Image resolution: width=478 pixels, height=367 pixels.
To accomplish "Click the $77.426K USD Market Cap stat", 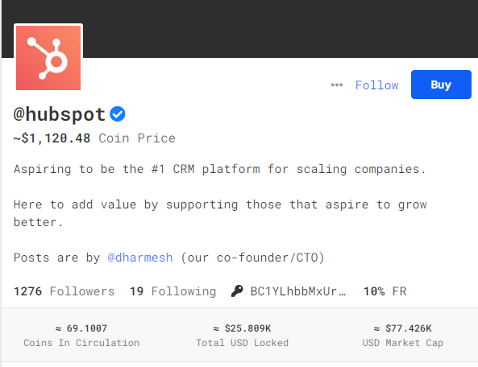I will 403,336.
